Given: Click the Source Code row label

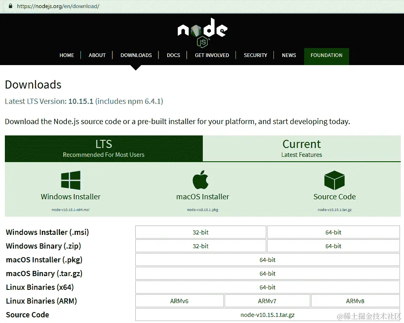Looking at the screenshot, I should pos(27,315).
